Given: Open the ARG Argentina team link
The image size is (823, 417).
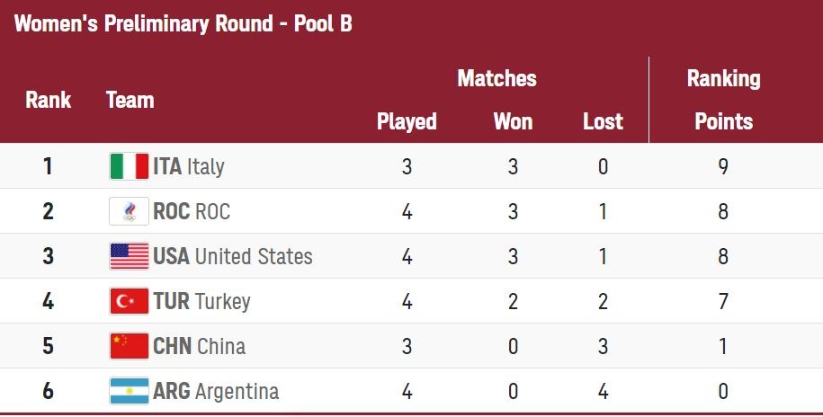Looking at the screenshot, I should pos(216,391).
